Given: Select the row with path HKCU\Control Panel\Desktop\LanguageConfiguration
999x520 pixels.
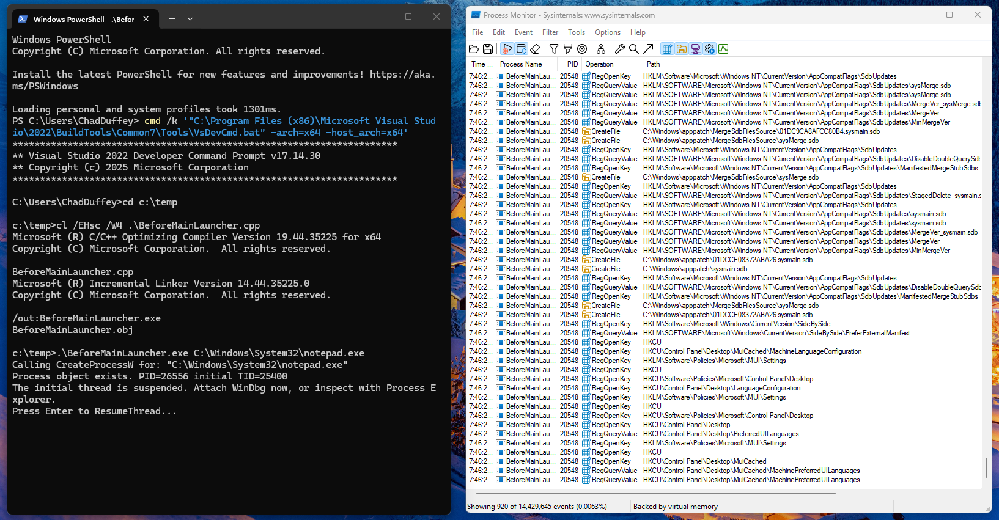Looking at the screenshot, I should (x=725, y=388).
